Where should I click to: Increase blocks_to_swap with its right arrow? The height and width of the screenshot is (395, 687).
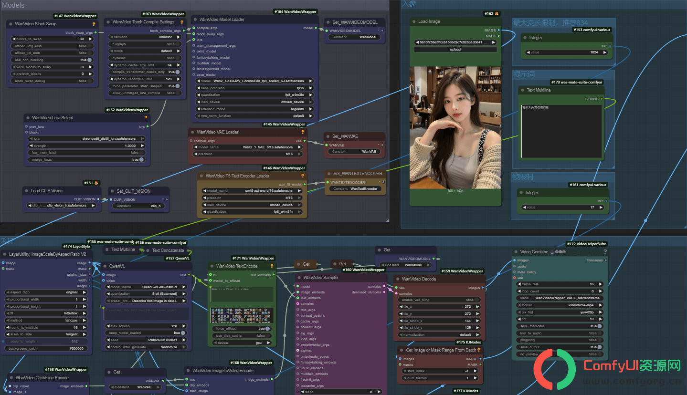pos(91,39)
